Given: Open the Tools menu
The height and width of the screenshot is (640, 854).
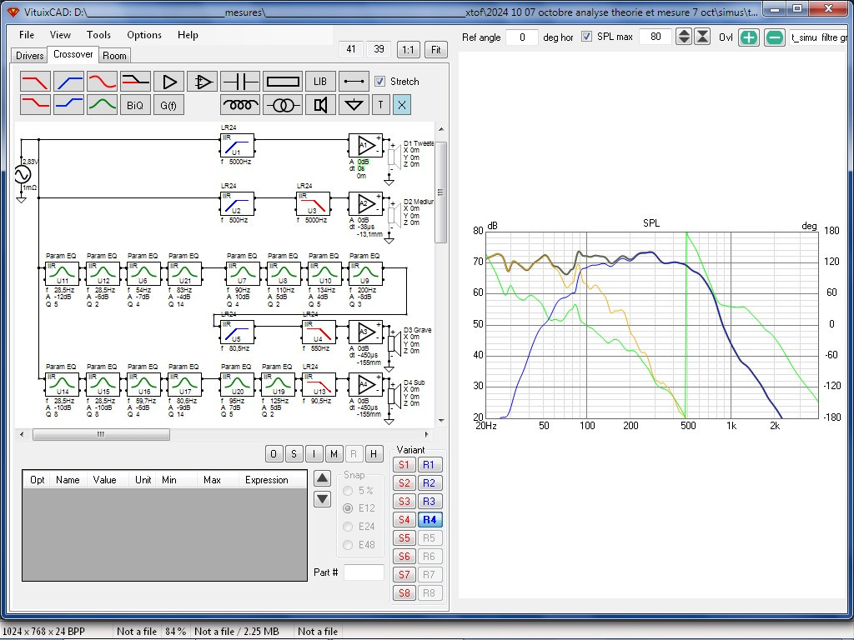Looking at the screenshot, I should [98, 35].
